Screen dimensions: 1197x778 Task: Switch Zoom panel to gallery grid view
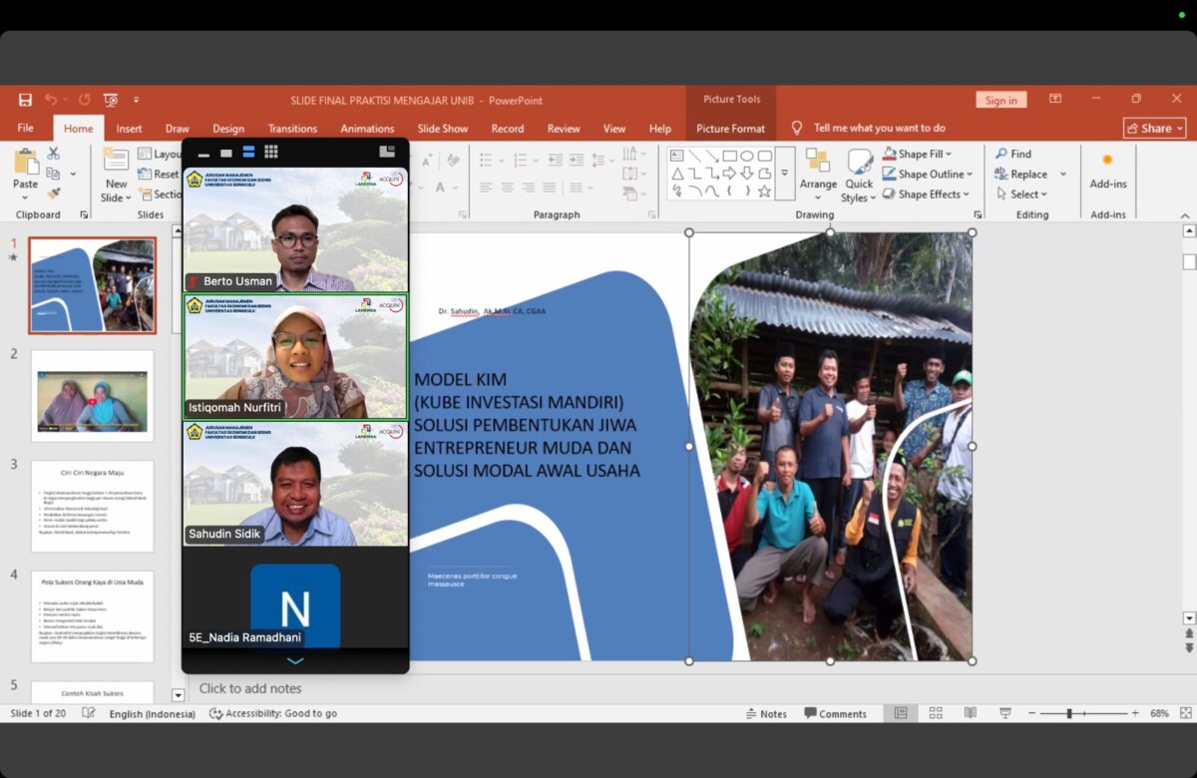(271, 152)
